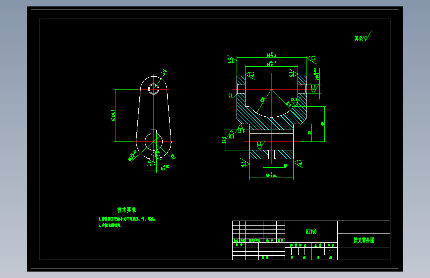Select the second technical requirement note about deburring

tap(110, 226)
